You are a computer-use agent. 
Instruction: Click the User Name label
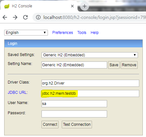point(18,103)
